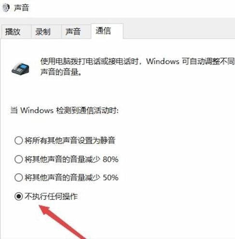Screen dimensions: 235x239
Task: Click the speaker icon in the title bar
Action: pyautogui.click(x=6, y=8)
